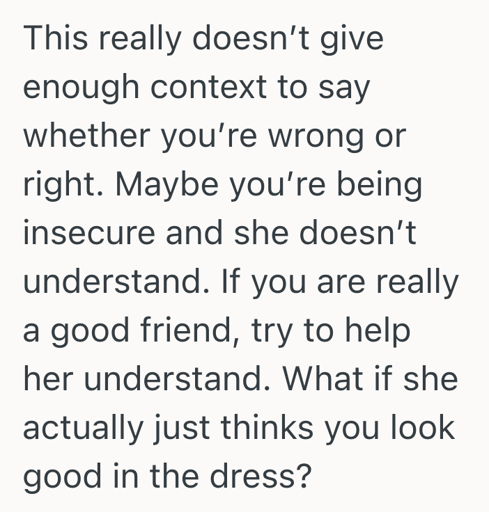Select the word "insecure"
Viewport: 489px width, 512px height.
click(88, 234)
